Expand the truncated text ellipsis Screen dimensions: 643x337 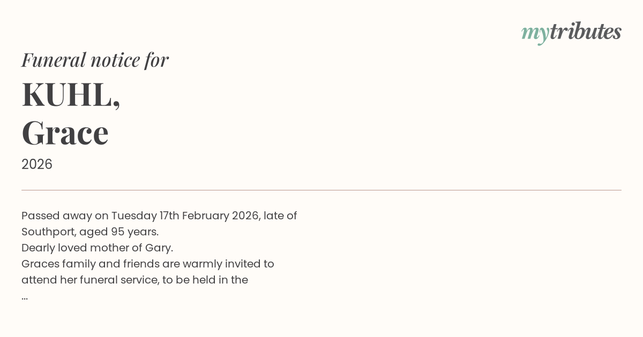click(25, 297)
